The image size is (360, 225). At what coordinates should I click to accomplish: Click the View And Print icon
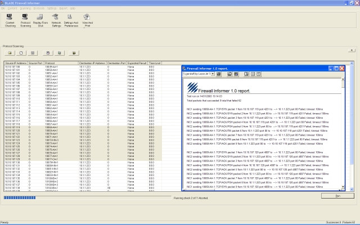pyautogui.click(x=87, y=20)
